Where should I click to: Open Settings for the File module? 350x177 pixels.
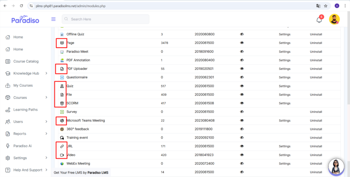point(284,95)
